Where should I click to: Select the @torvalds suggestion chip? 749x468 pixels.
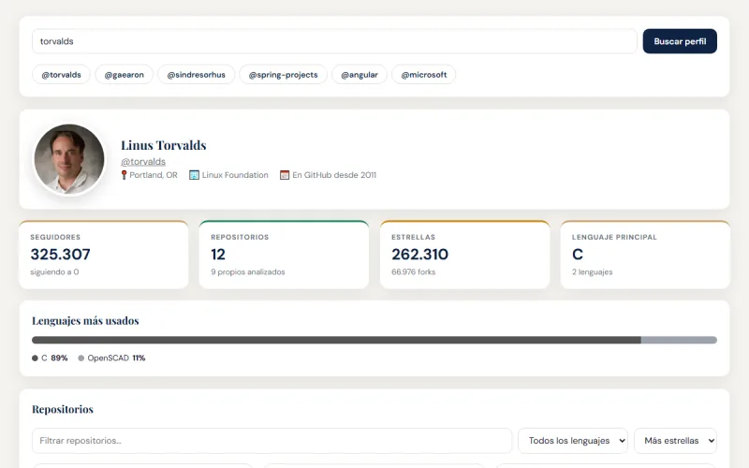[61, 75]
